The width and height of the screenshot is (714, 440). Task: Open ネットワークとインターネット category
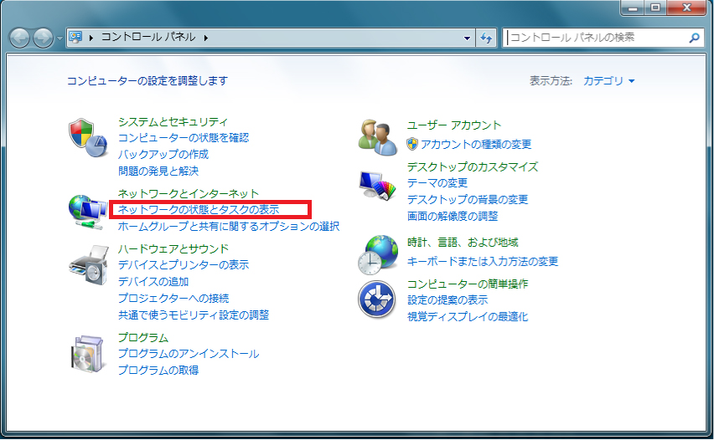click(188, 193)
